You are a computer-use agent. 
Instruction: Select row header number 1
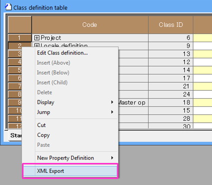(x=19, y=38)
